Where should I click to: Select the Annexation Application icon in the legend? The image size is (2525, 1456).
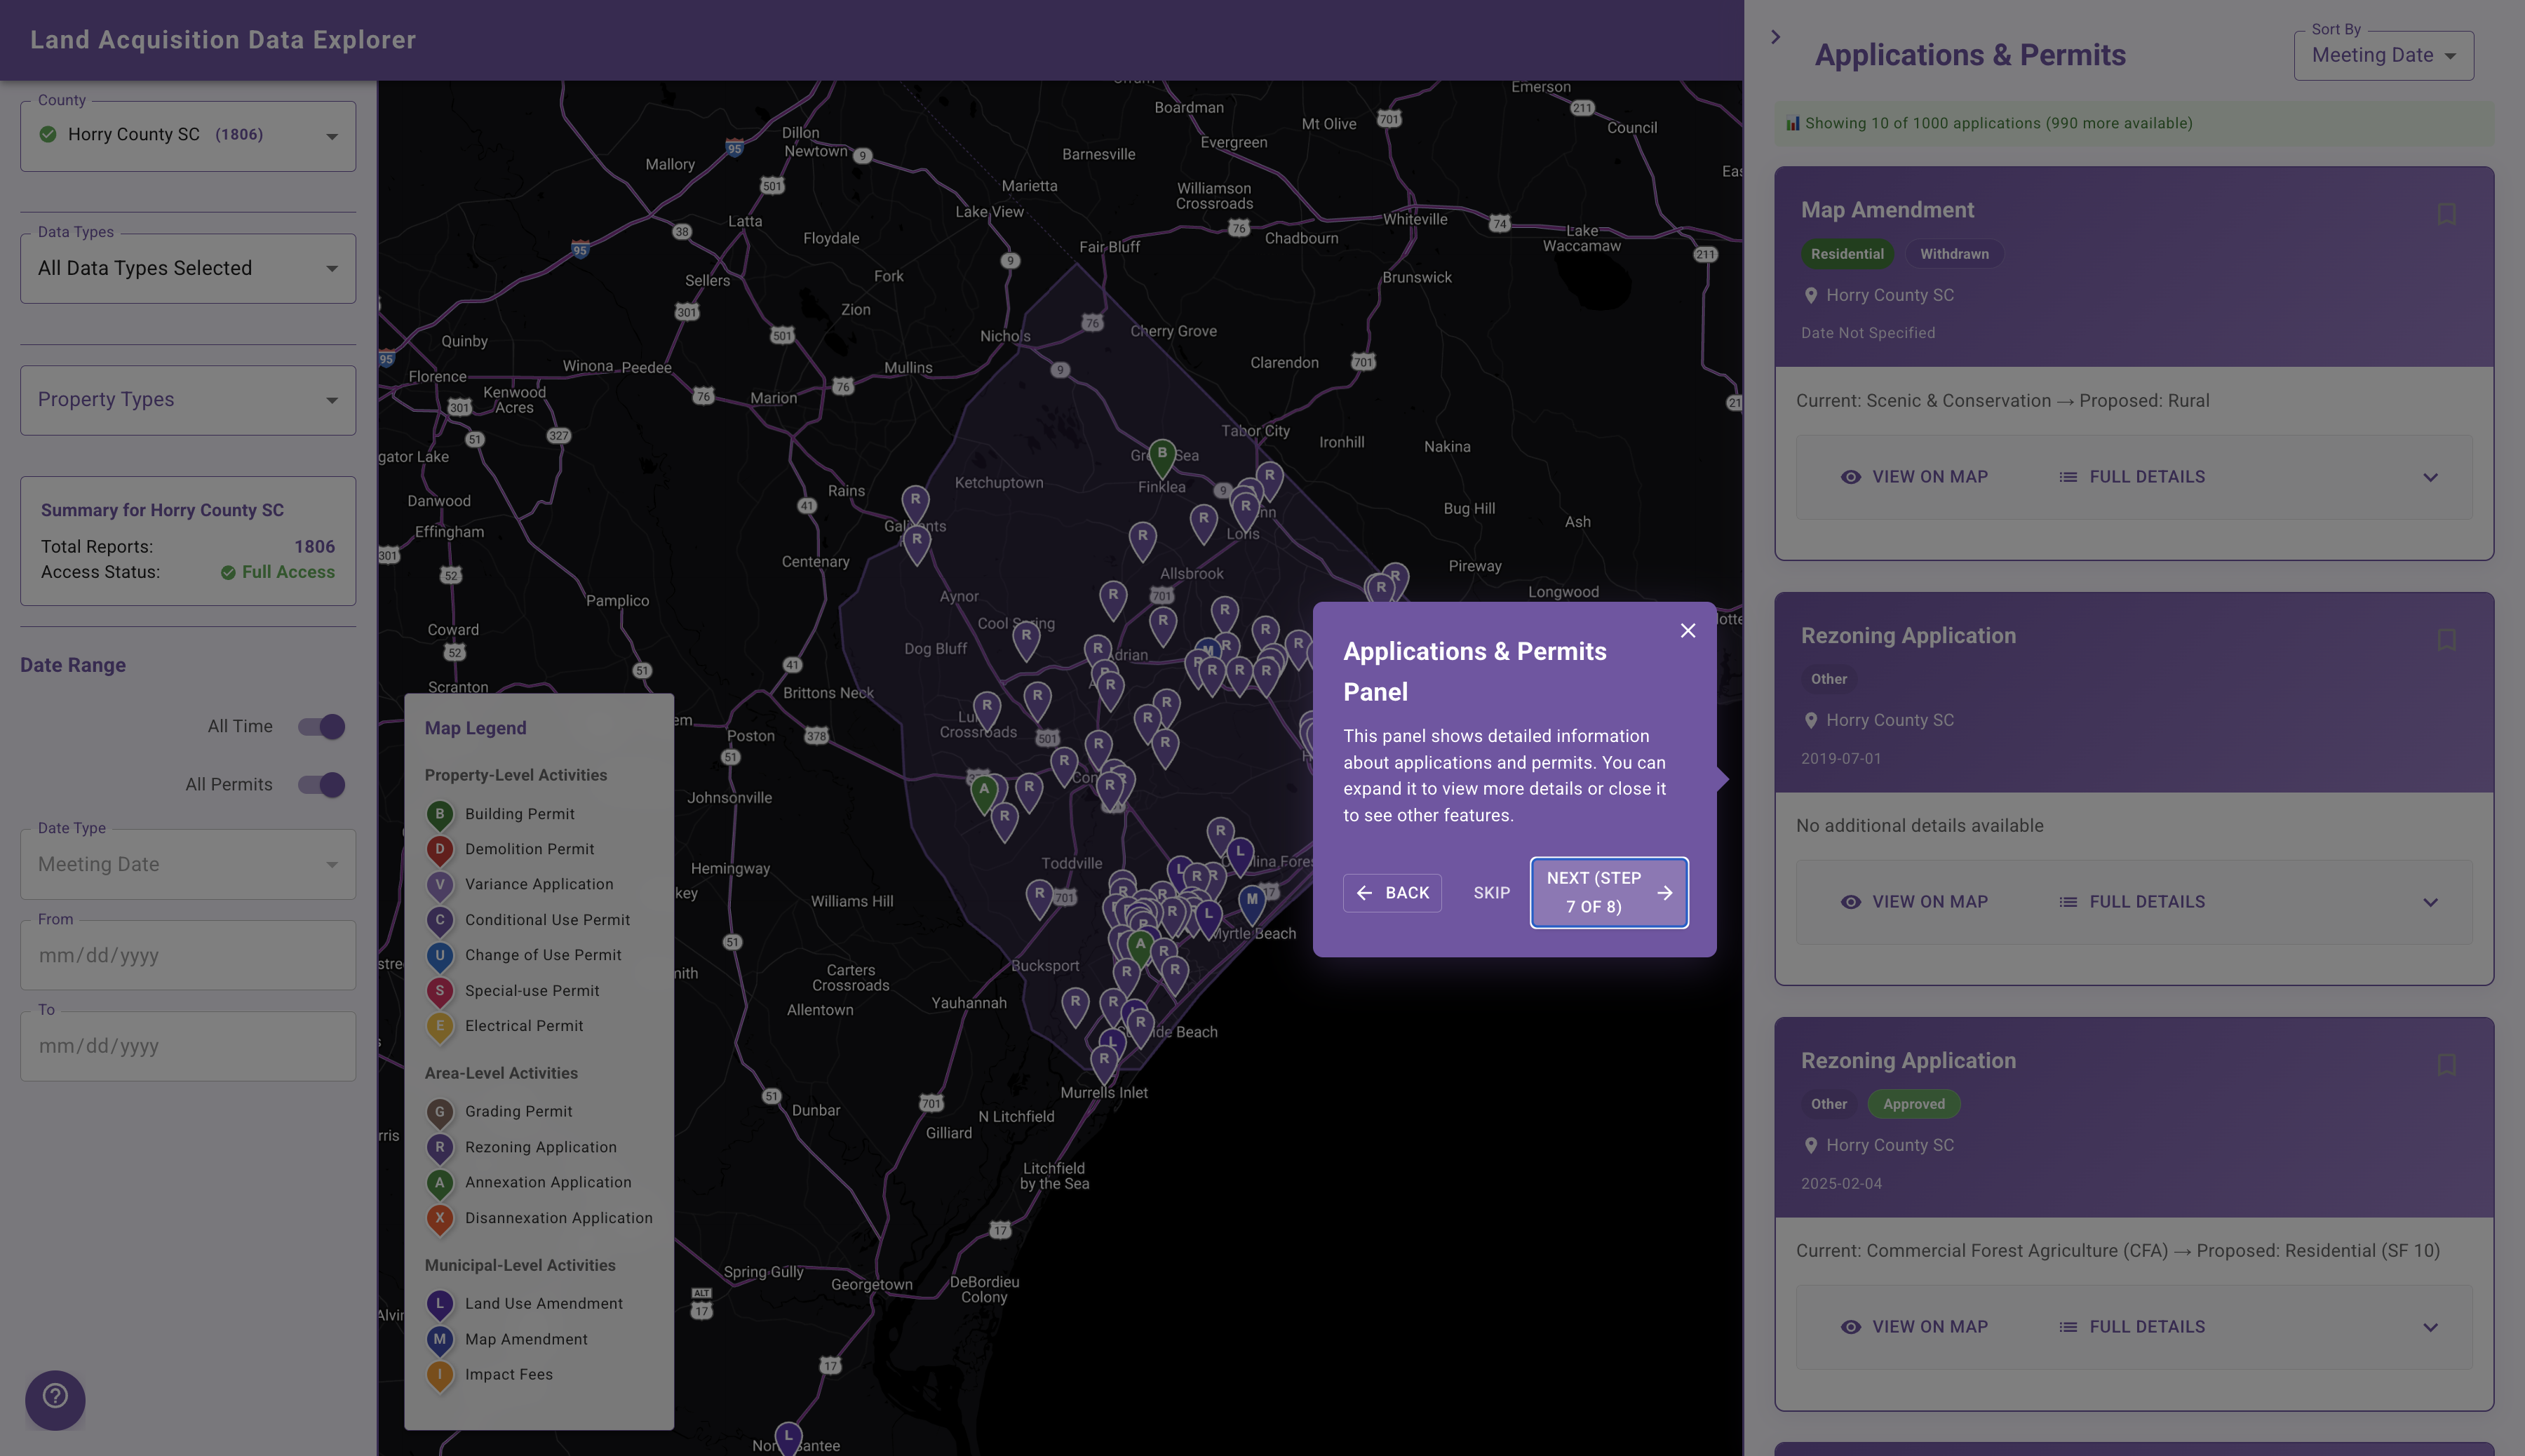point(440,1182)
